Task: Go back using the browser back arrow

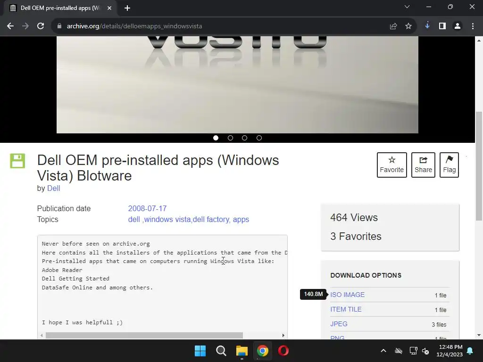Action: pyautogui.click(x=10, y=26)
